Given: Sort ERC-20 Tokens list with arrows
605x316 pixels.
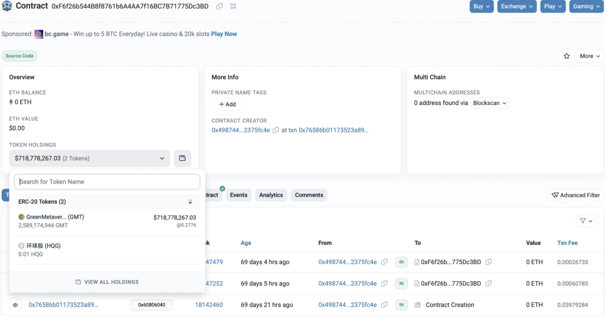Looking at the screenshot, I should pos(190,202).
